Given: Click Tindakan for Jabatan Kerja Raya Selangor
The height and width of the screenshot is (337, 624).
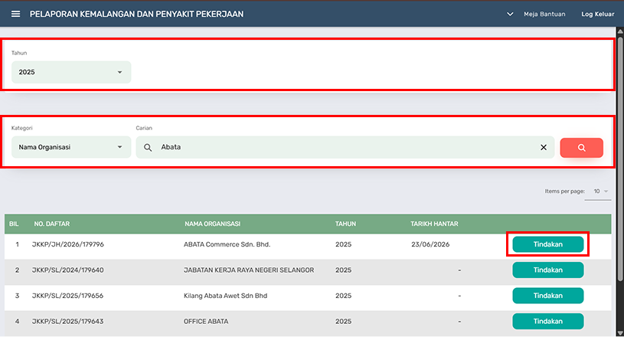Looking at the screenshot, I should [547, 270].
